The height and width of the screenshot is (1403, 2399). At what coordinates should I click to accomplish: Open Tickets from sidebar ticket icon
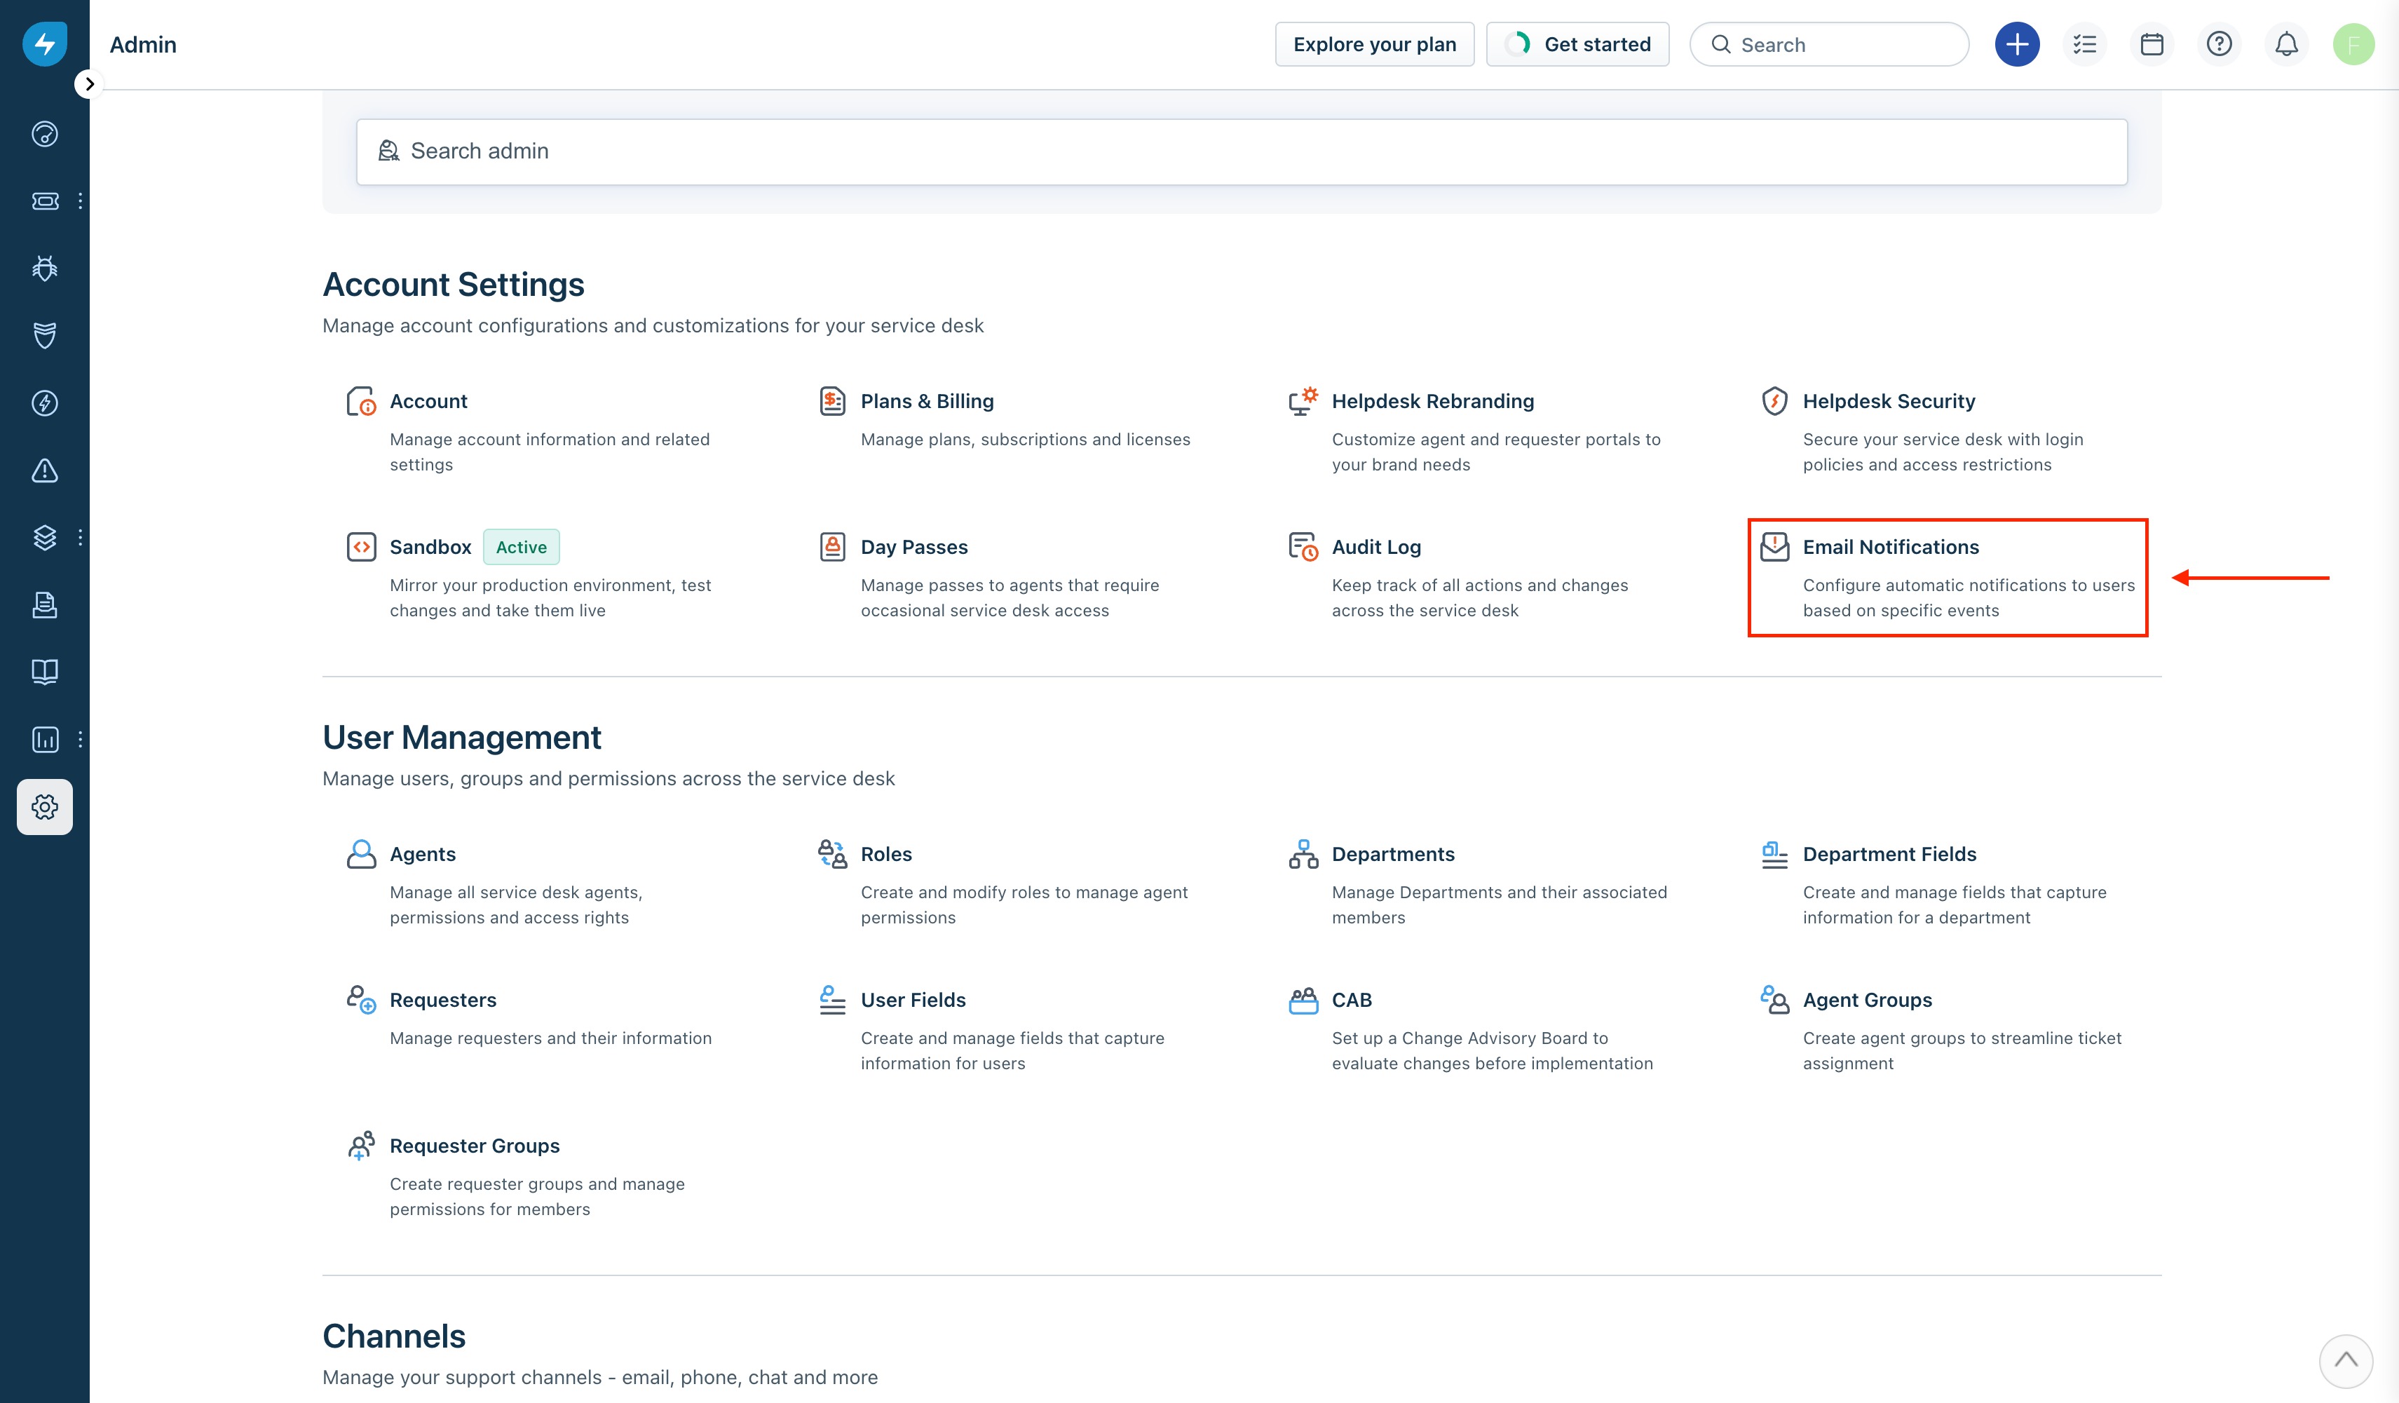(45, 201)
